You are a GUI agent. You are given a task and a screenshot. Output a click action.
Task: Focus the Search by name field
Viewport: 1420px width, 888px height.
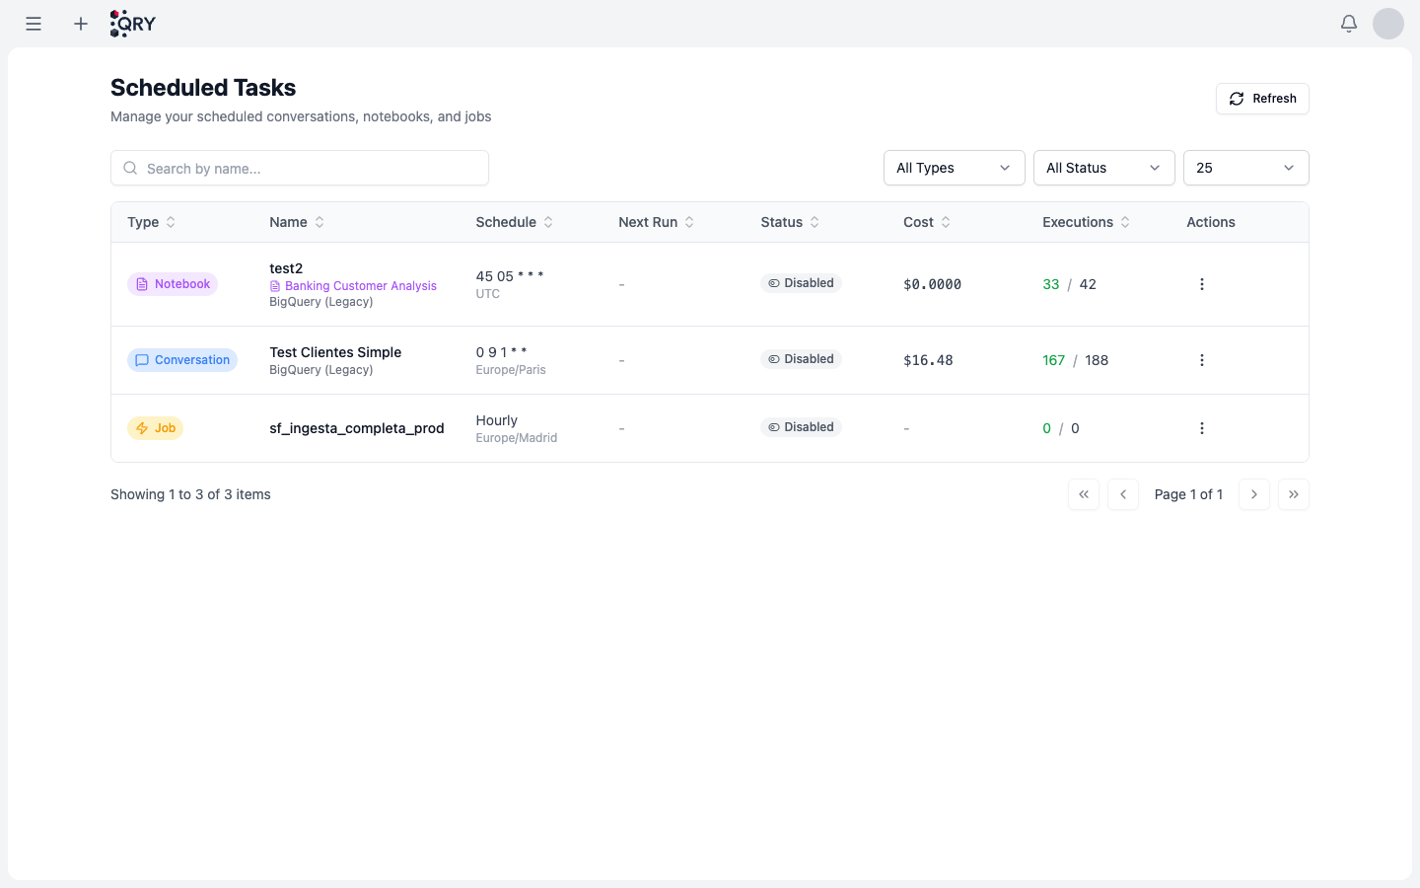(x=300, y=168)
